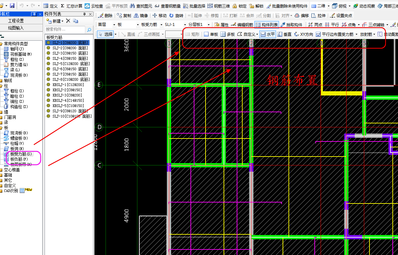Open 查找图元 find element tool
398x255 pixels.
(141, 6)
